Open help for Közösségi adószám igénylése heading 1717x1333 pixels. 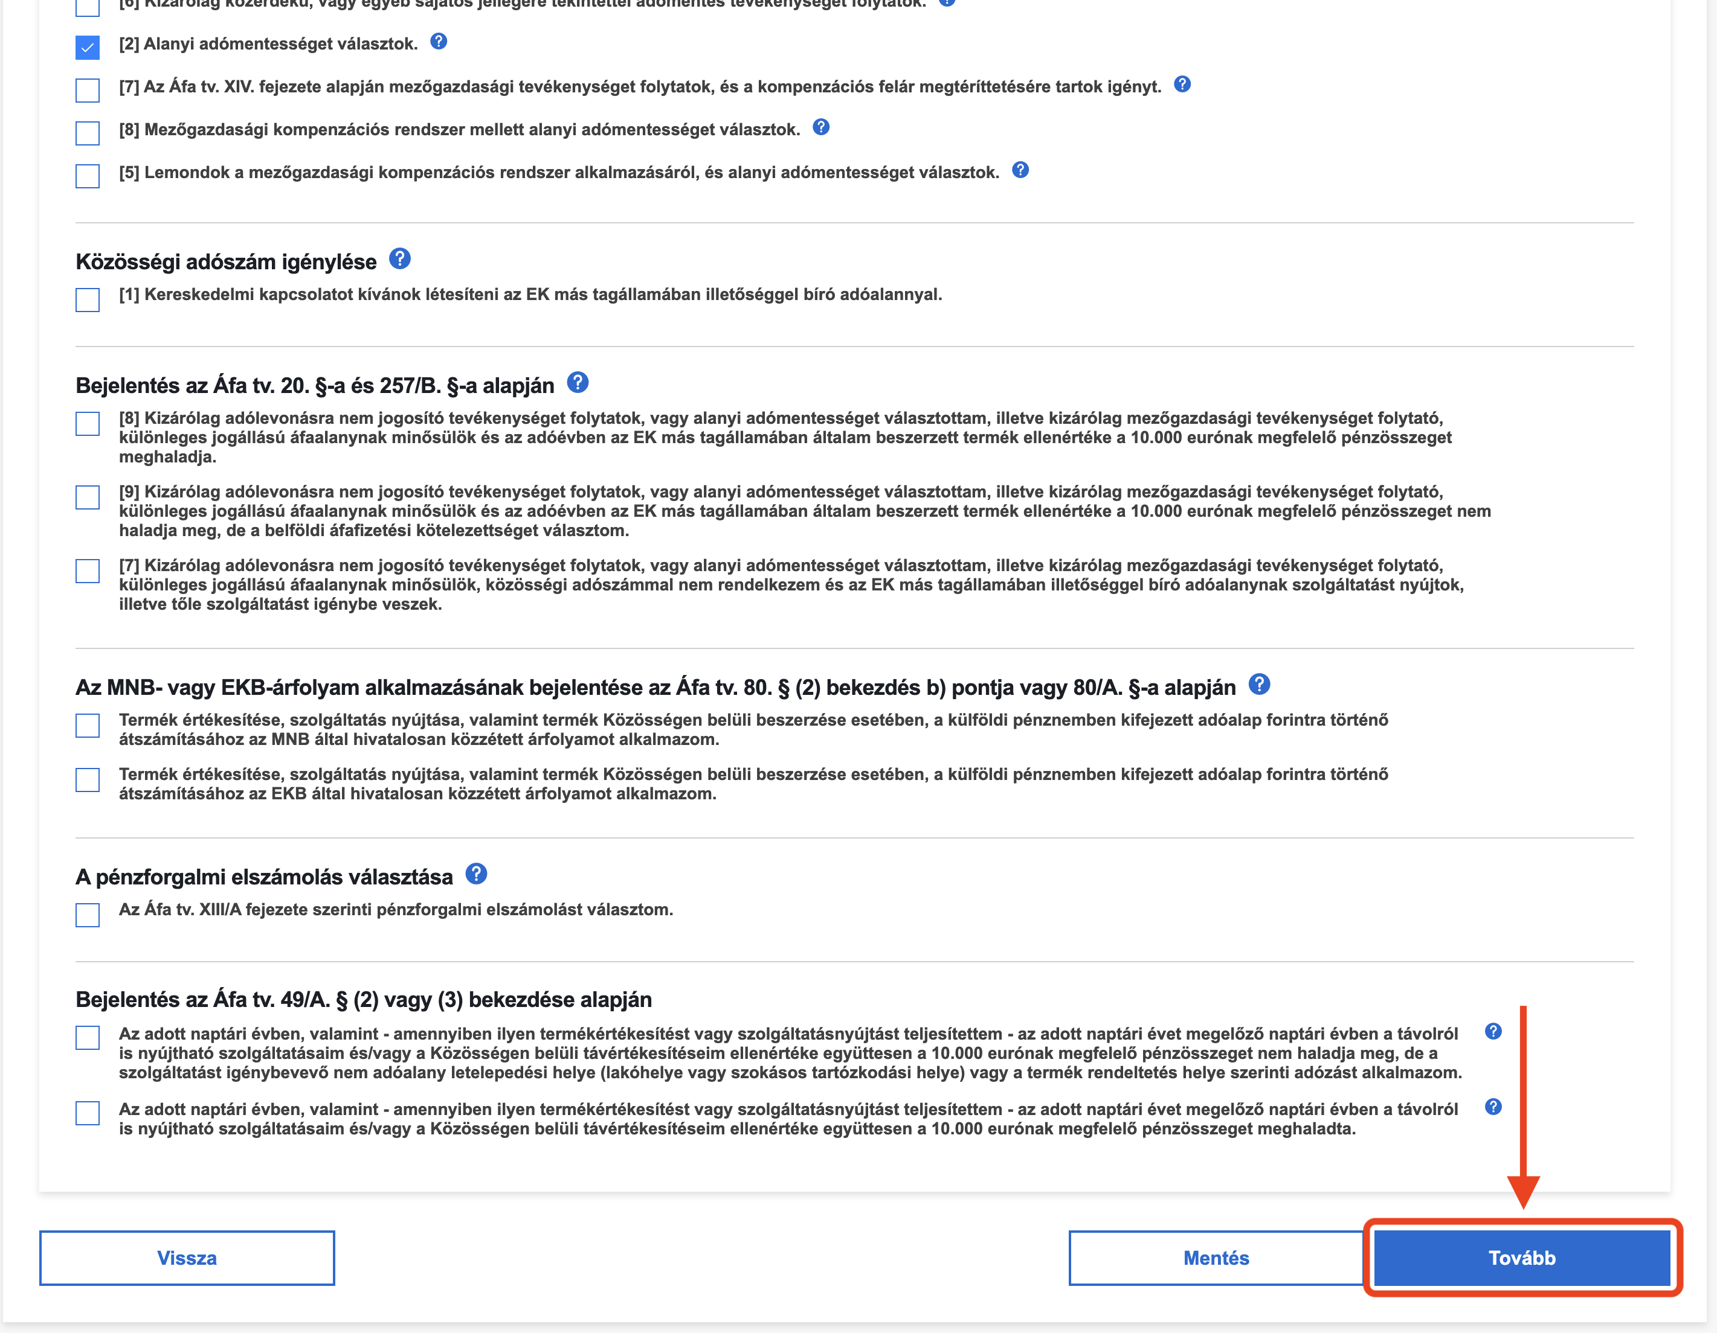(400, 258)
